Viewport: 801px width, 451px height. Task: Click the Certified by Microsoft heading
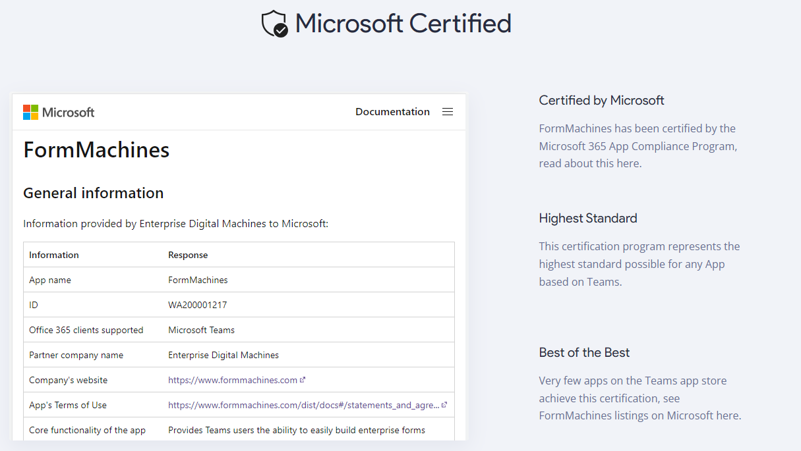click(601, 100)
